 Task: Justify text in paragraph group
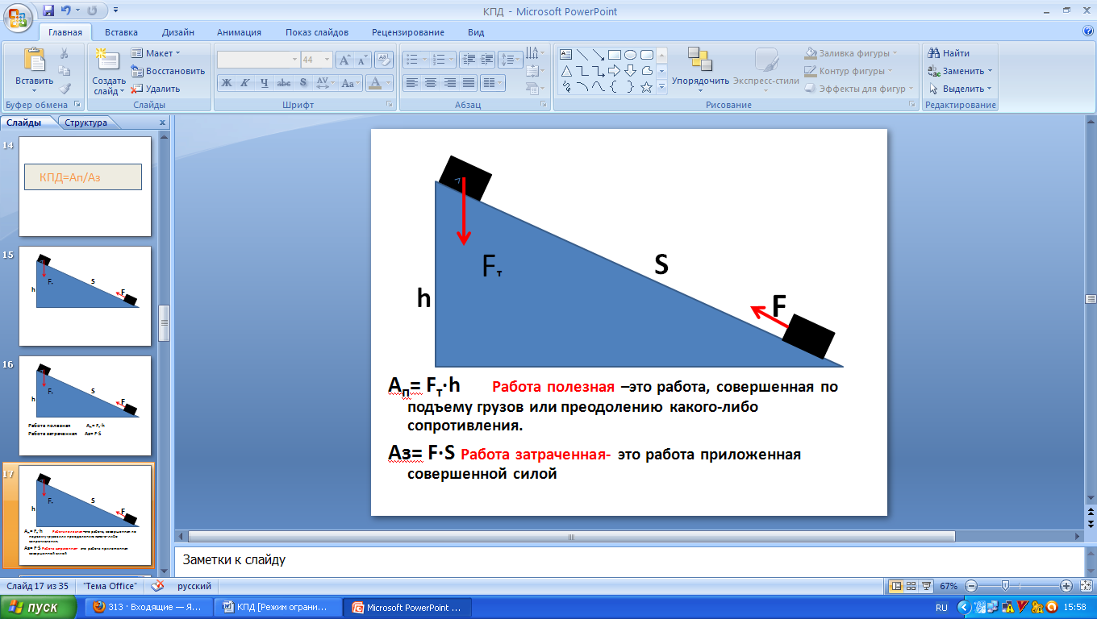(x=468, y=82)
